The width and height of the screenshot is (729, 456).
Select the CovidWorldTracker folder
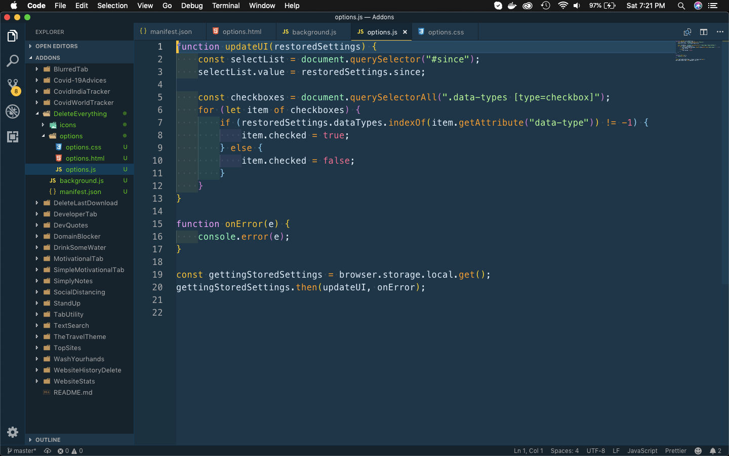[79, 102]
